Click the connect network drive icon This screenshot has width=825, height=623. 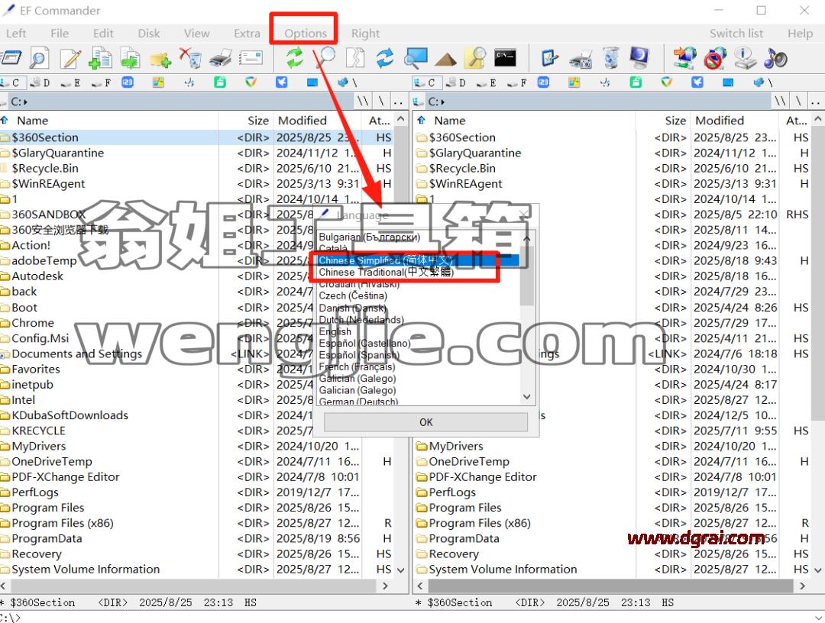tap(684, 58)
